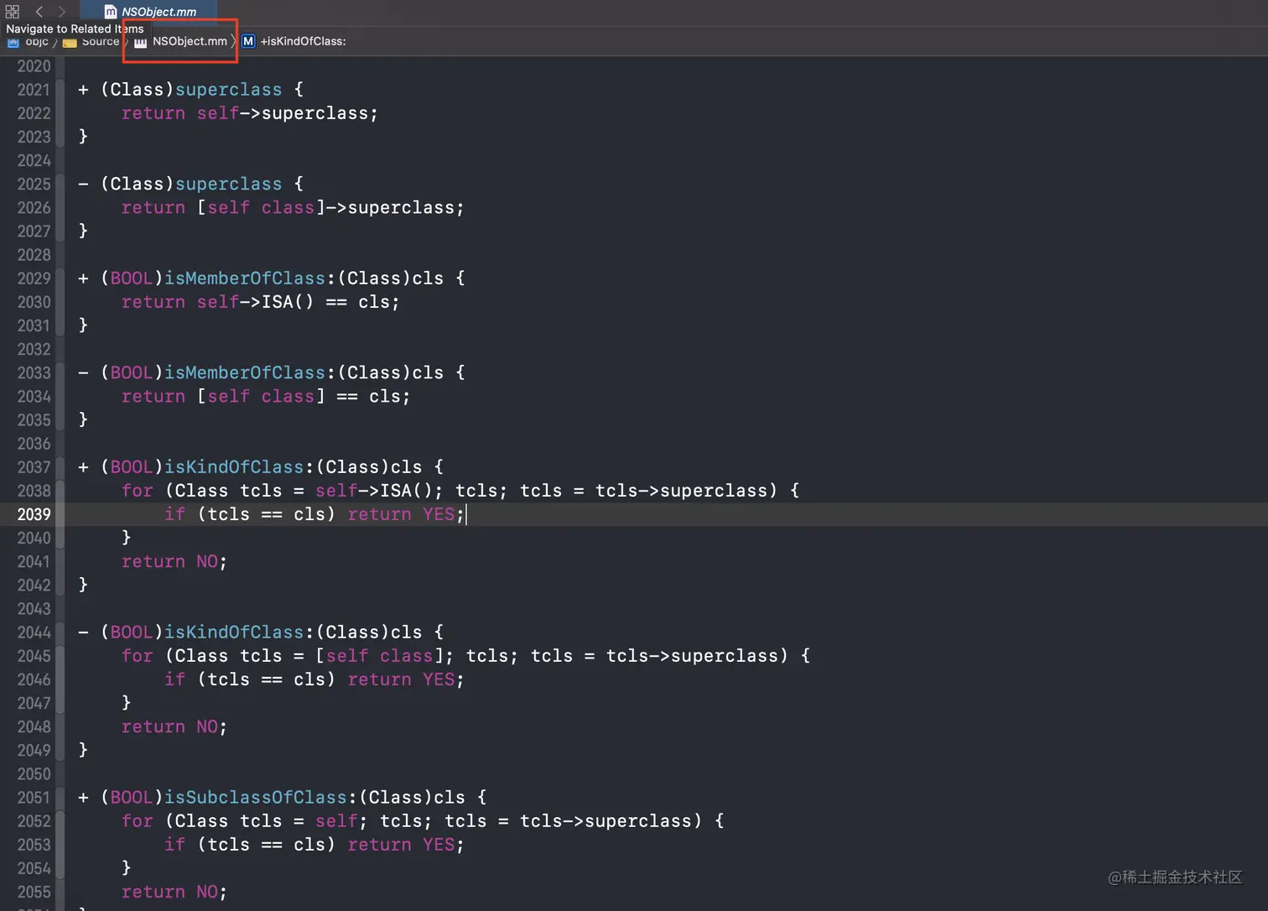Click 'return NO;' on line 2041
The height and width of the screenshot is (911, 1268).
click(174, 561)
